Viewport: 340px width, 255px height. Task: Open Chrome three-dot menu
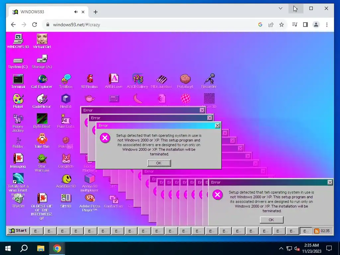[x=327, y=25]
